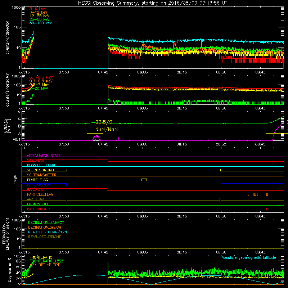The height and width of the screenshot is (288, 288).
Task: Select the 3-6 keV legend label
Action: tap(37, 9)
